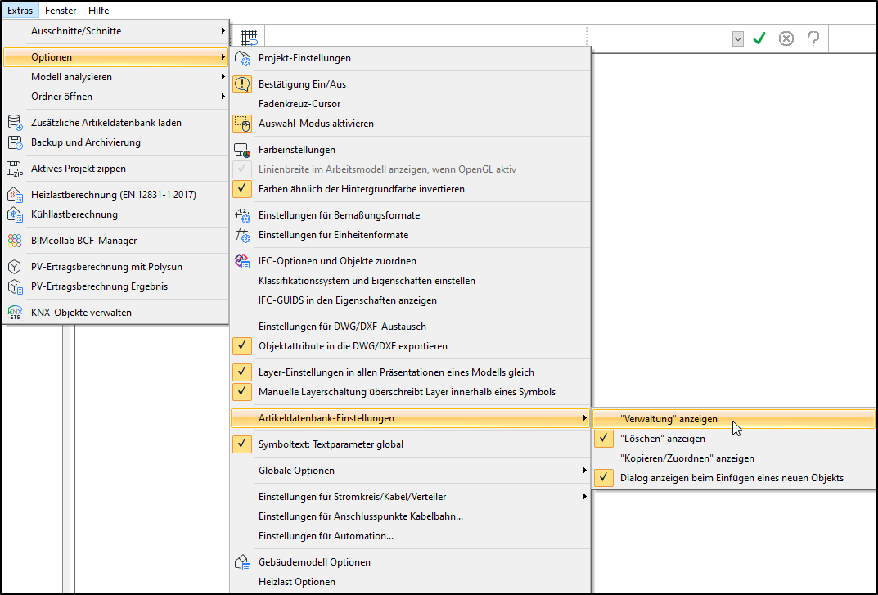Enable "Verwaltung" anzeigen option
This screenshot has width=878, height=595.
(733, 419)
